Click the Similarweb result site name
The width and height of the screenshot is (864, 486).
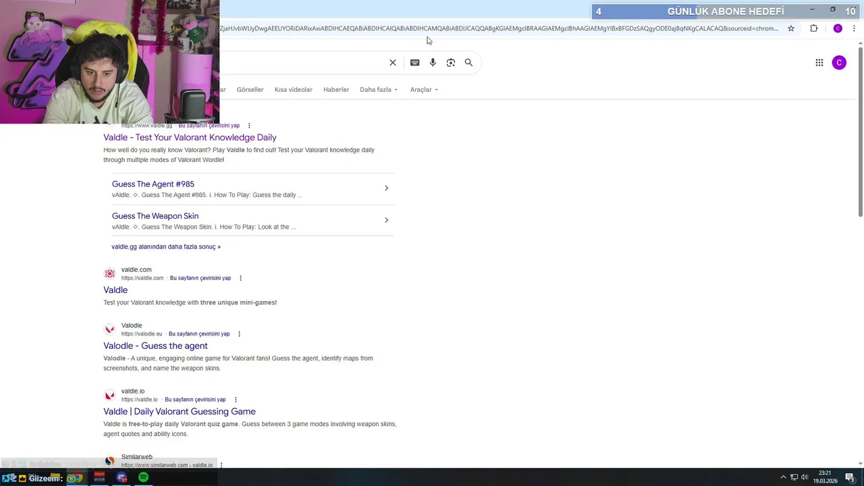click(x=137, y=457)
